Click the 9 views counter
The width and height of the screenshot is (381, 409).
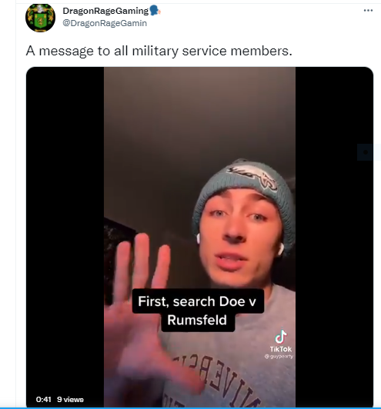point(70,399)
